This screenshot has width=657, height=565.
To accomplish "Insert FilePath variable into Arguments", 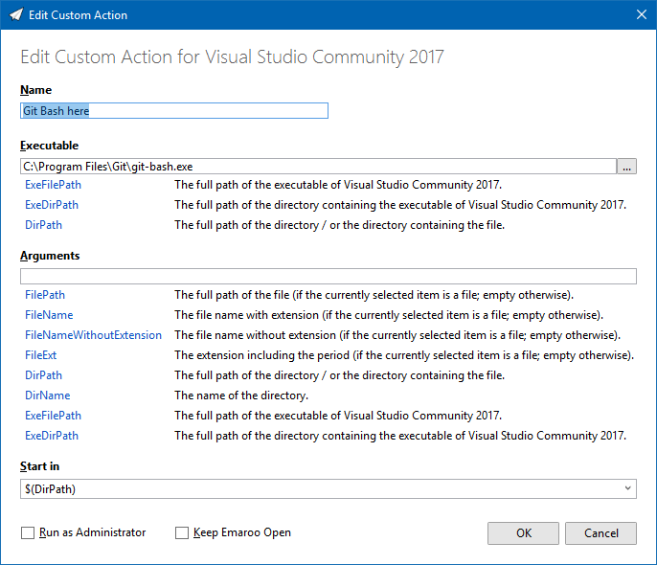I will [45, 295].
